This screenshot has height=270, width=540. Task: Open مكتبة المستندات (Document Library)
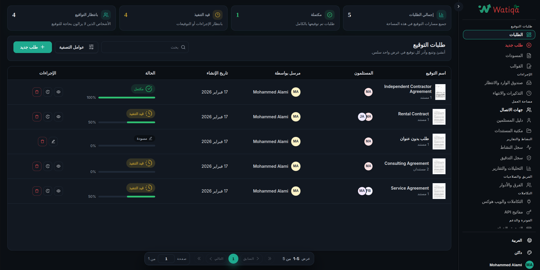[509, 131]
